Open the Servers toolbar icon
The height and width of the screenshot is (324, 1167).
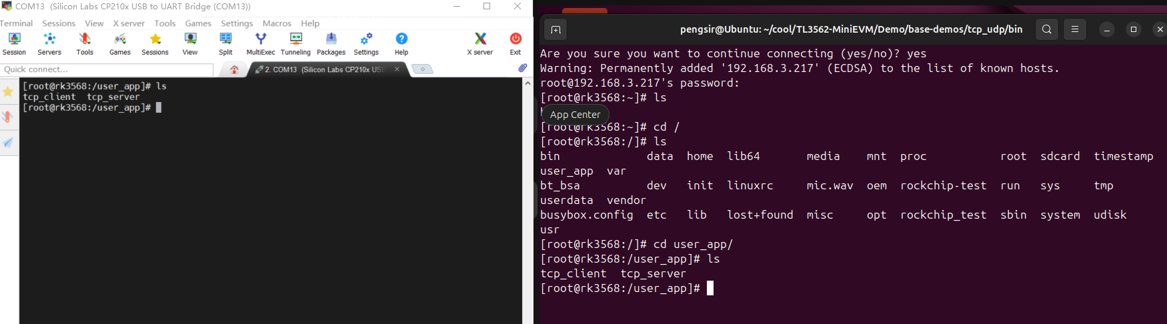[49, 43]
